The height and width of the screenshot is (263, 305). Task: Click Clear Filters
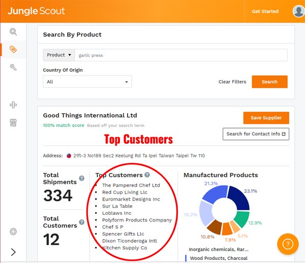pos(232,82)
